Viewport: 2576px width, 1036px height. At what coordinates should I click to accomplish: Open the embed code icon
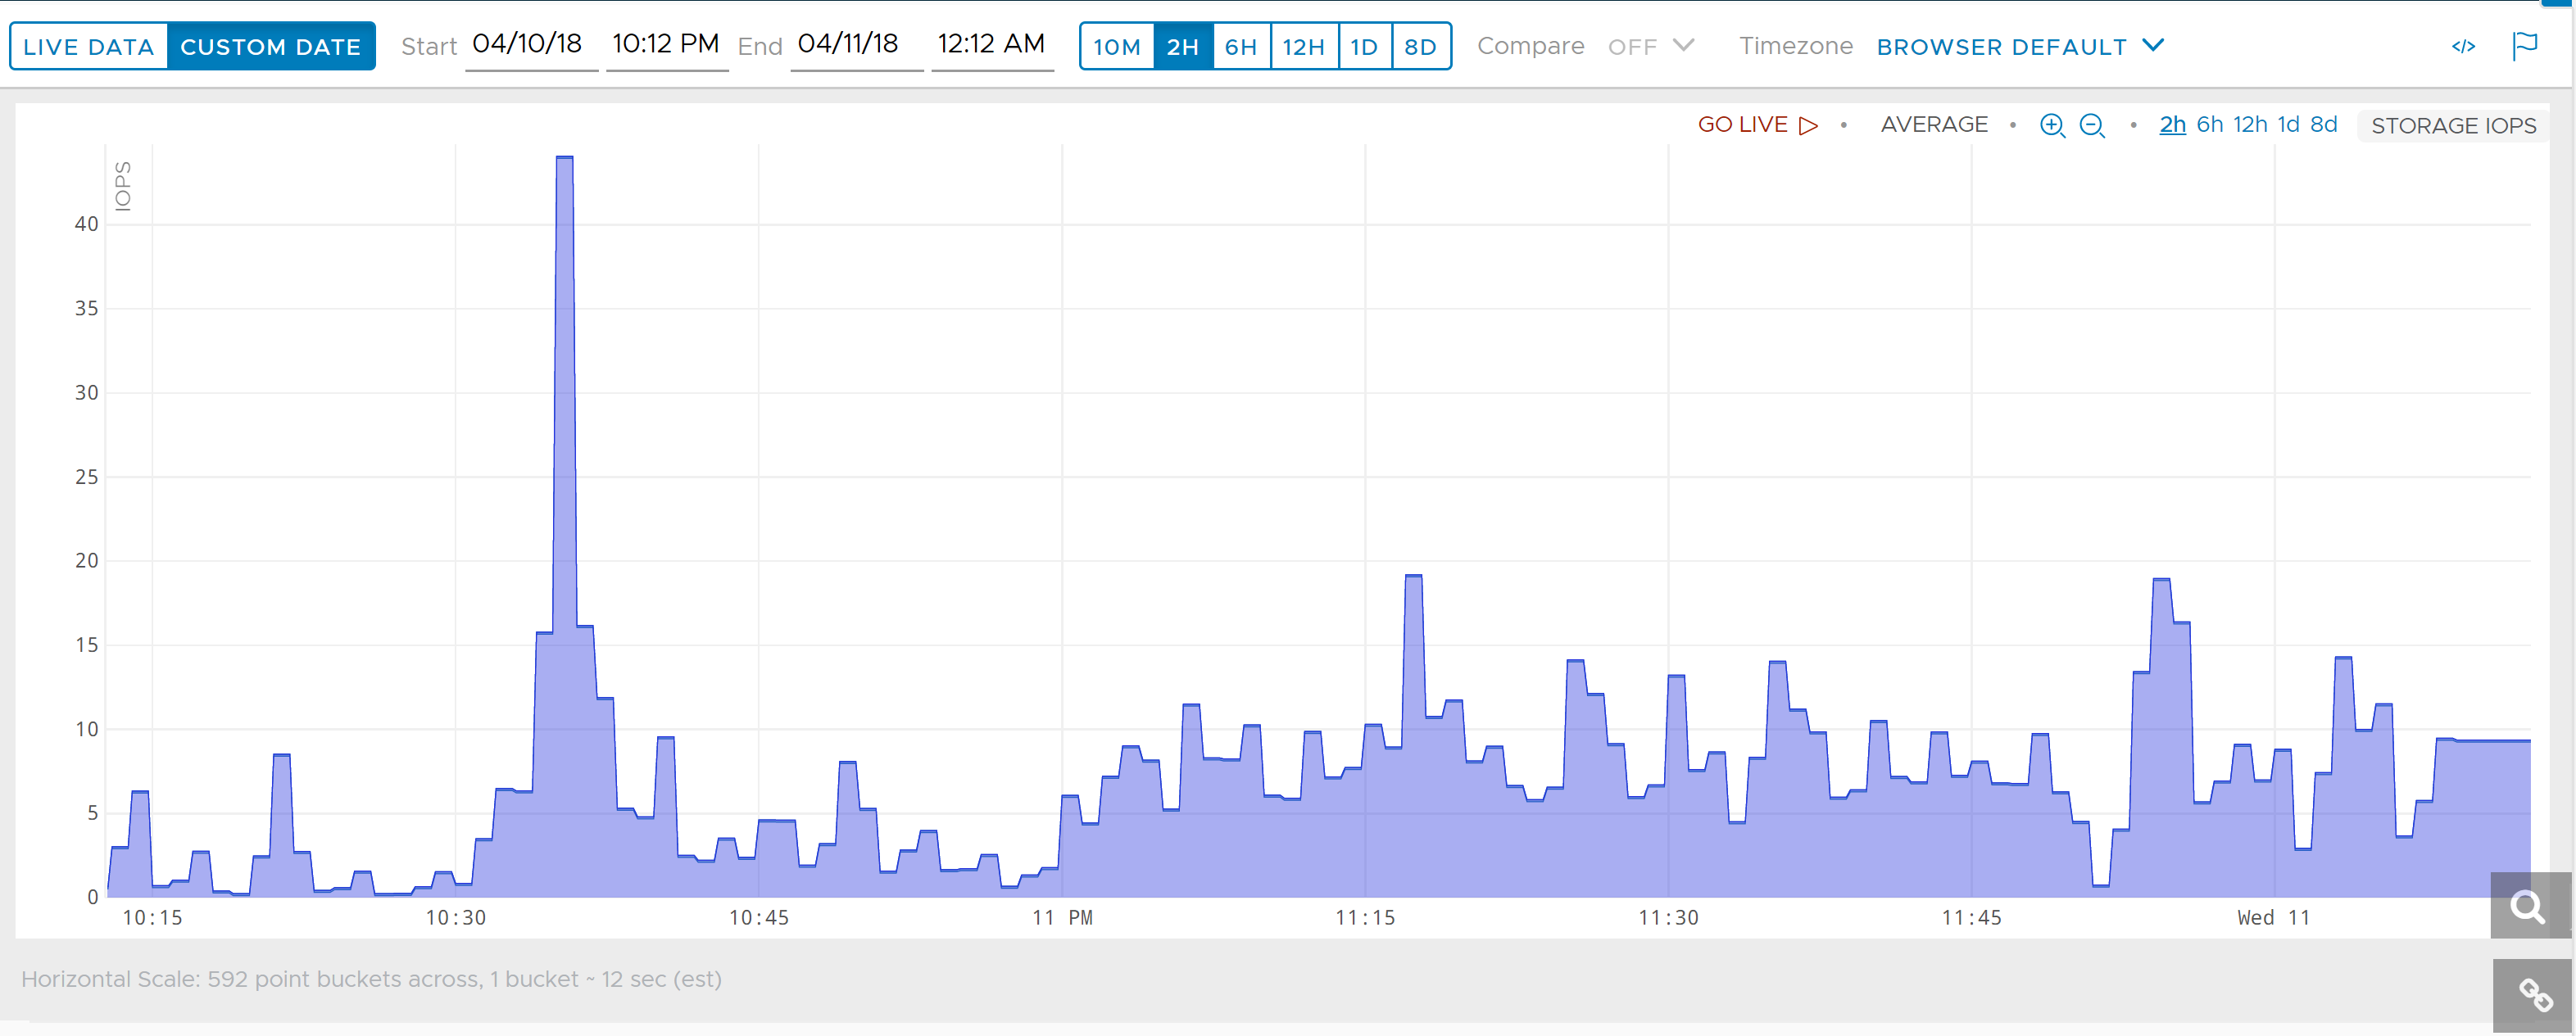click(x=2463, y=47)
